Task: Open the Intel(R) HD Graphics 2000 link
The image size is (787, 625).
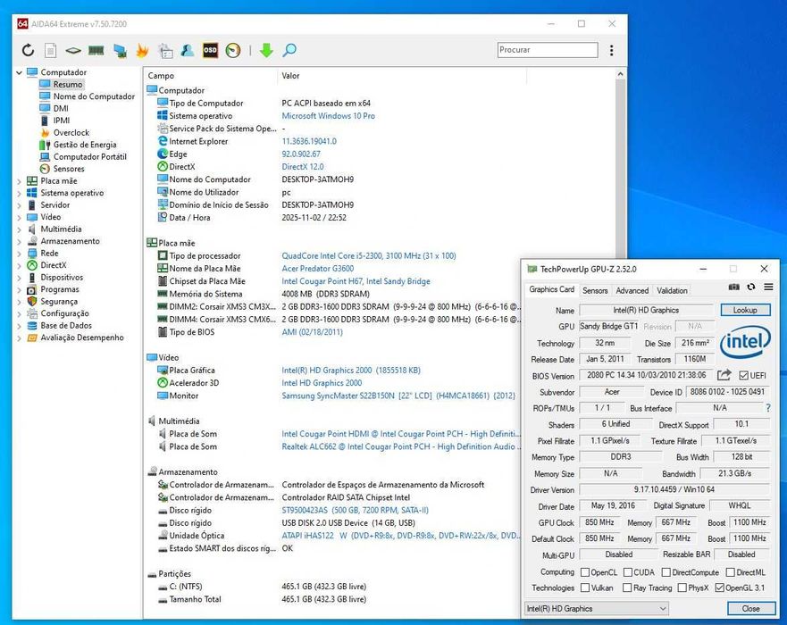Action: click(351, 371)
